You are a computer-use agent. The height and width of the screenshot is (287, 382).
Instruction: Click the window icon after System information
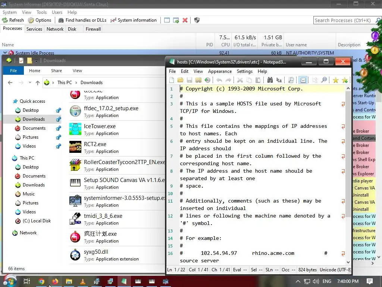[x=167, y=20]
